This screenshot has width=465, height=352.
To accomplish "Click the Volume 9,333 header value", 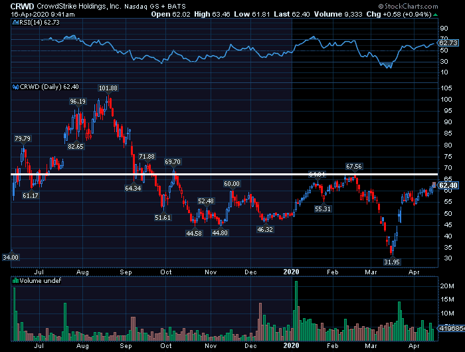I will (x=338, y=14).
